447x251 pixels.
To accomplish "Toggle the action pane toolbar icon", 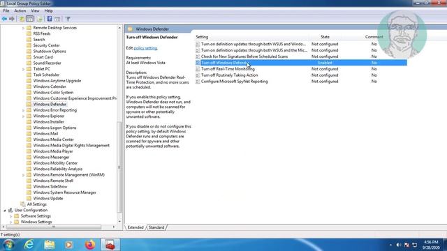I will click(57, 19).
